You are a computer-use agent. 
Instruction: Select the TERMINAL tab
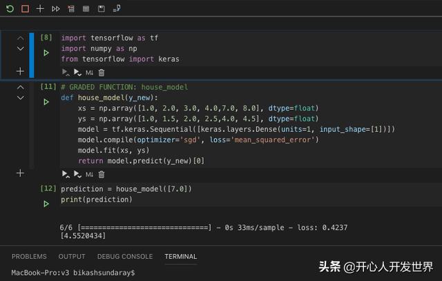(181, 256)
